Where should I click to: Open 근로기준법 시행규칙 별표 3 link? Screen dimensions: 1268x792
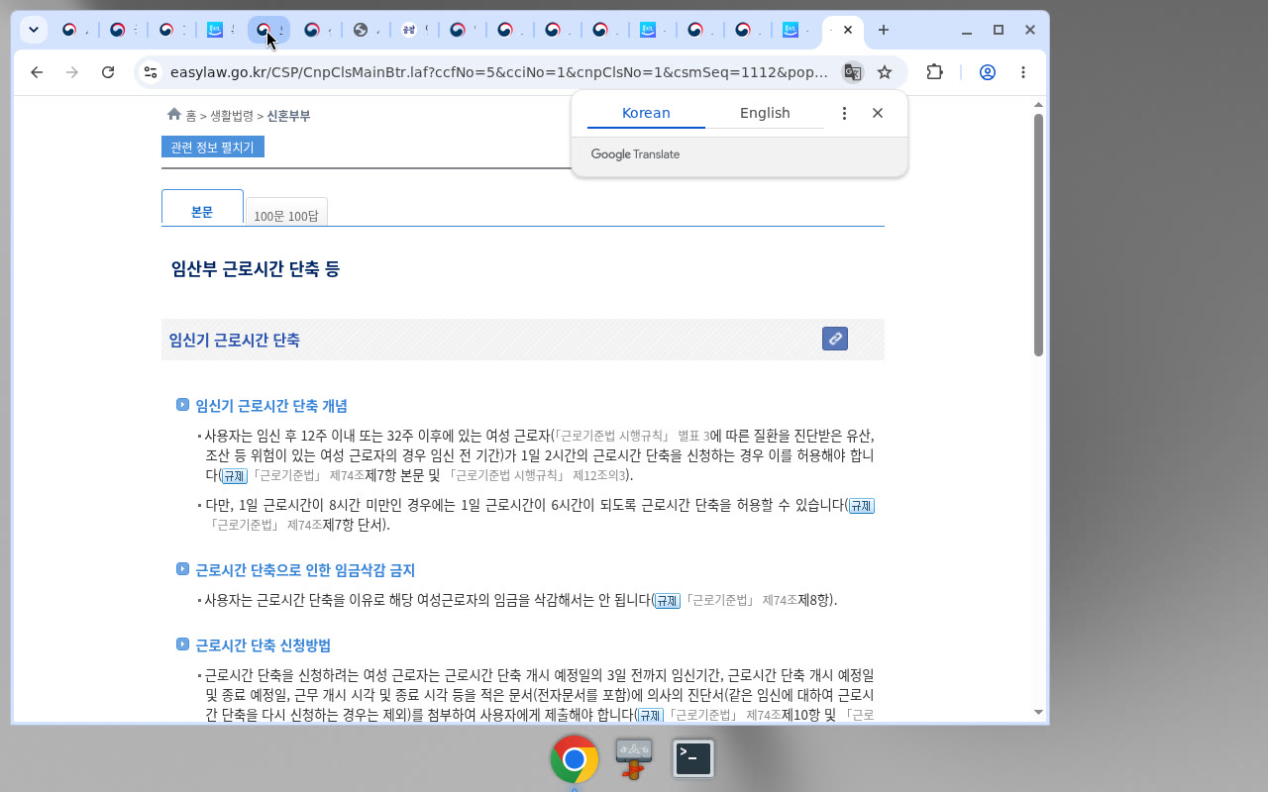click(x=632, y=437)
